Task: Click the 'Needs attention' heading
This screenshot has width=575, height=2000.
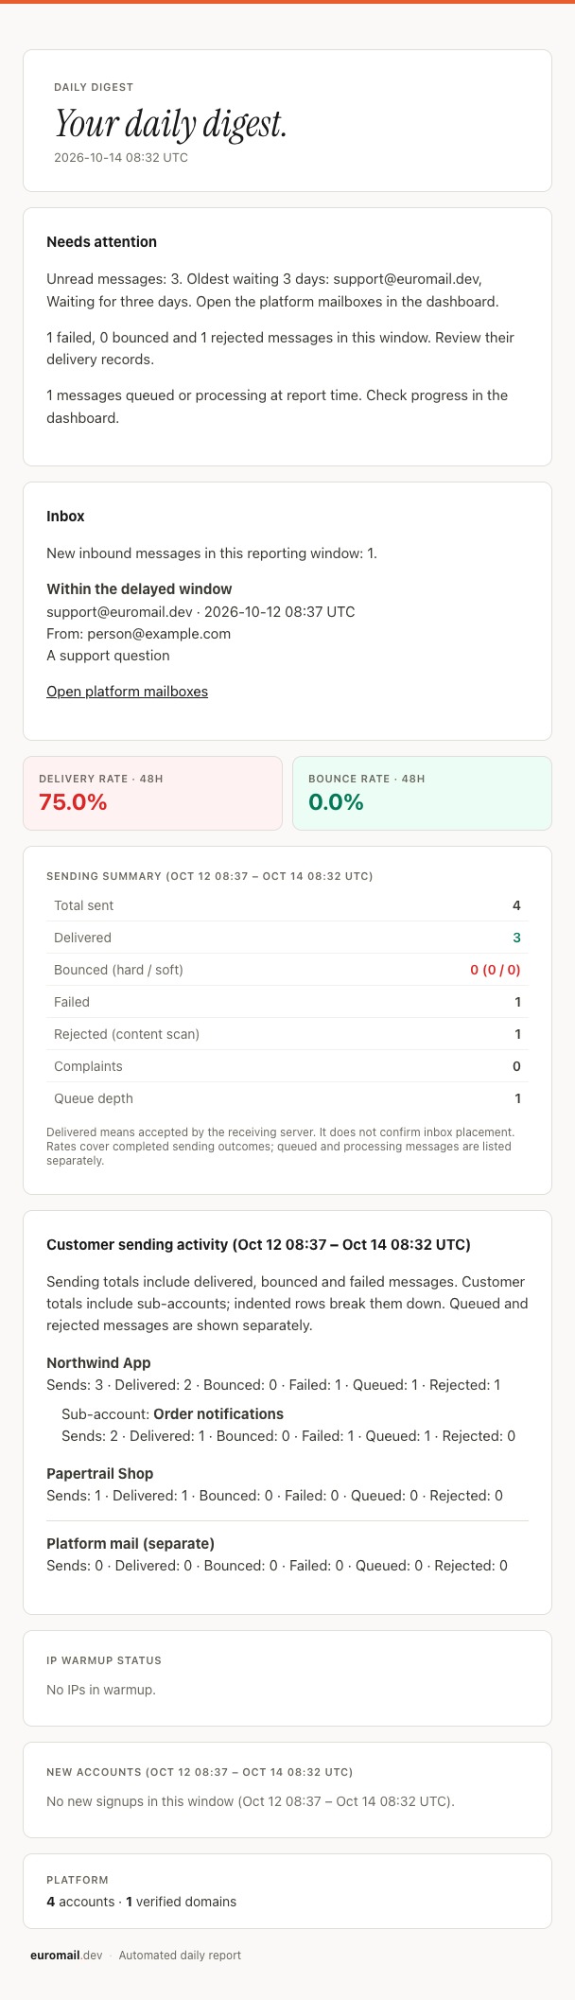Action: [x=101, y=242]
